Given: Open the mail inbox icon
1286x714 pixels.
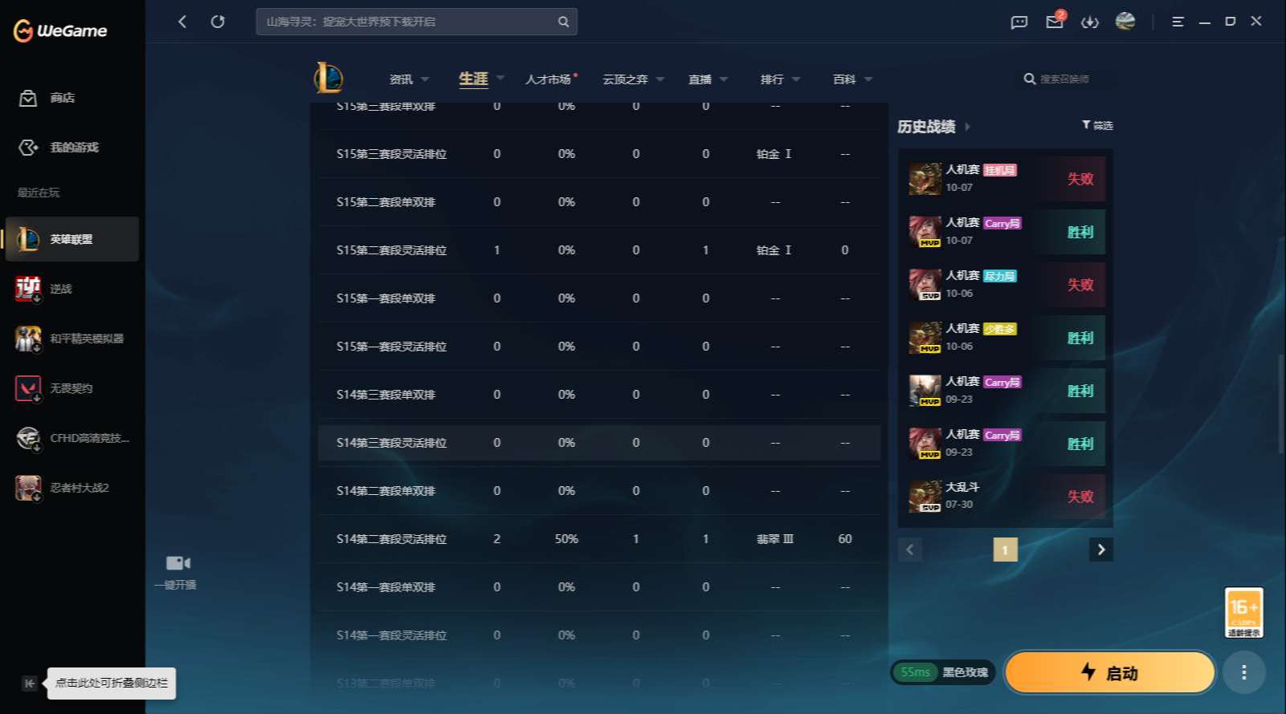Looking at the screenshot, I should coord(1055,22).
